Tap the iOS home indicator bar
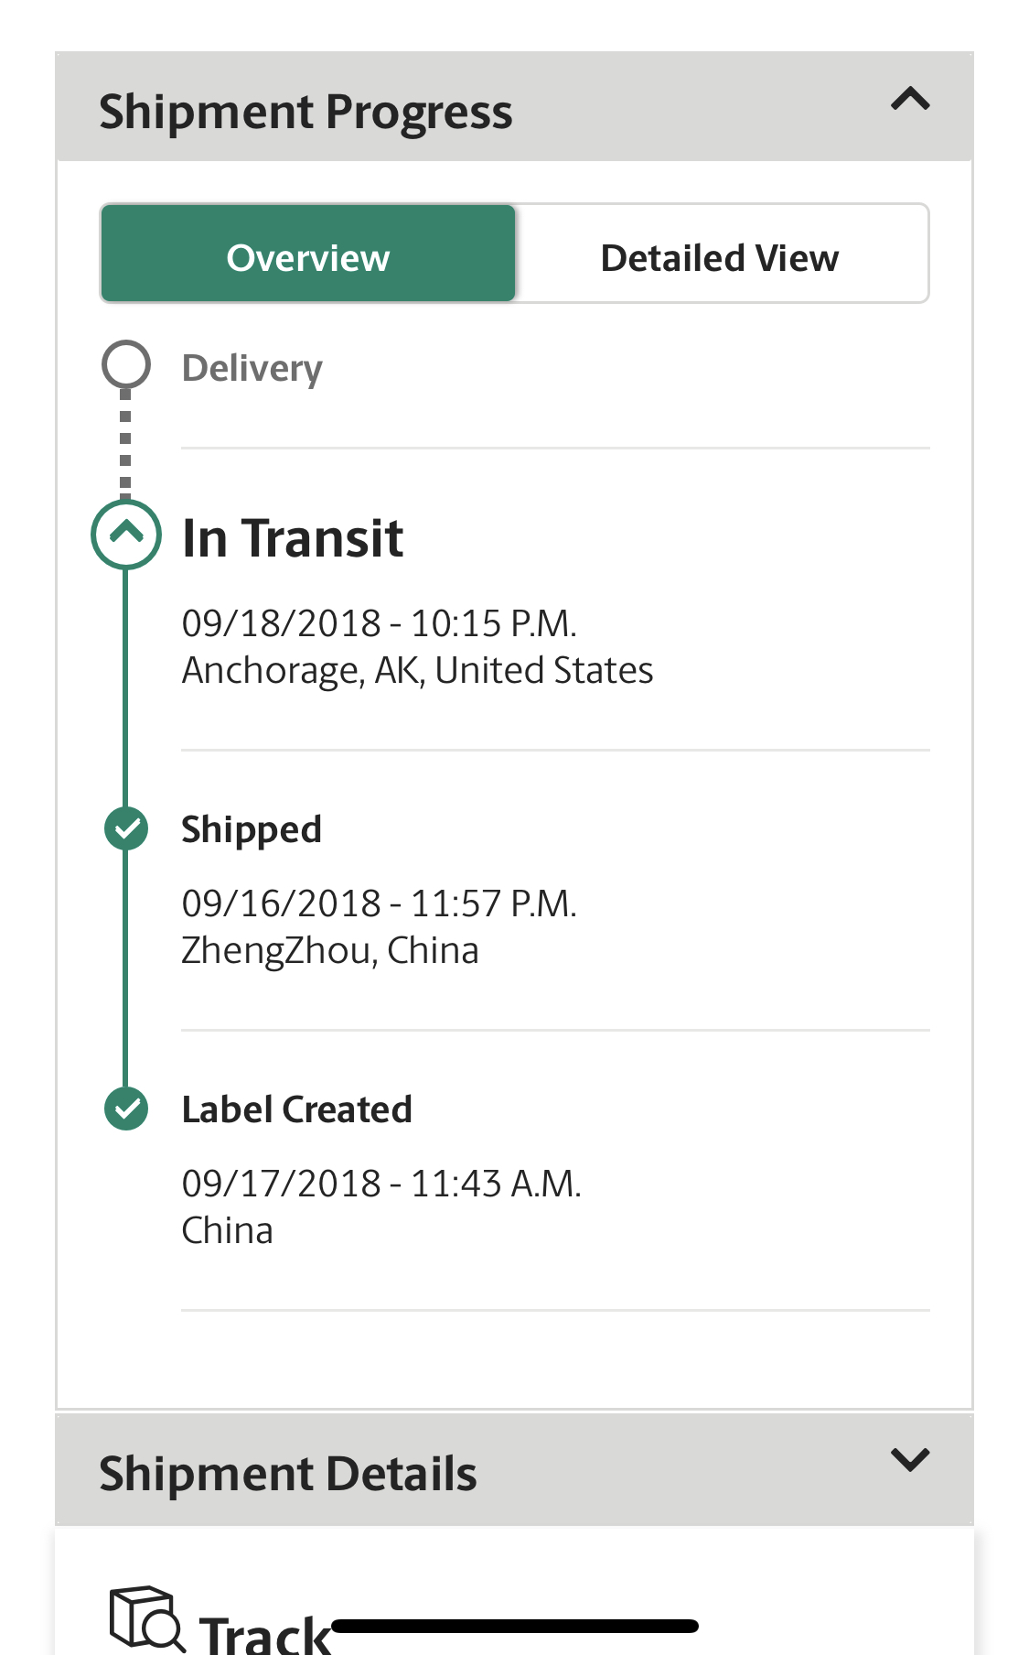1029x1655 pixels. point(515,1626)
